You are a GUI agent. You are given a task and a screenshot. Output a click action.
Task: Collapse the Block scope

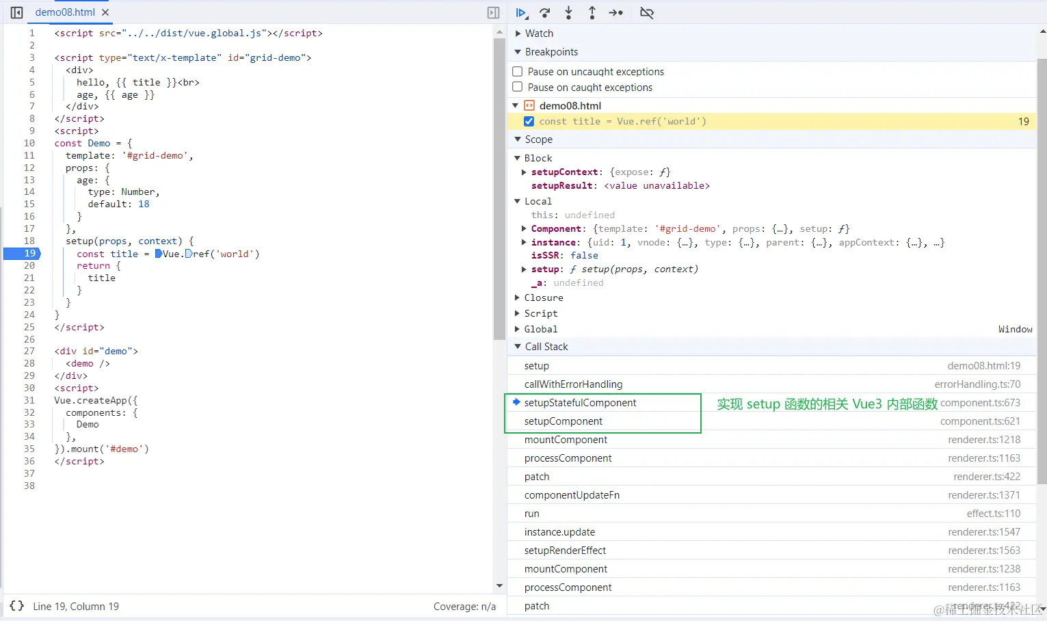click(x=518, y=158)
